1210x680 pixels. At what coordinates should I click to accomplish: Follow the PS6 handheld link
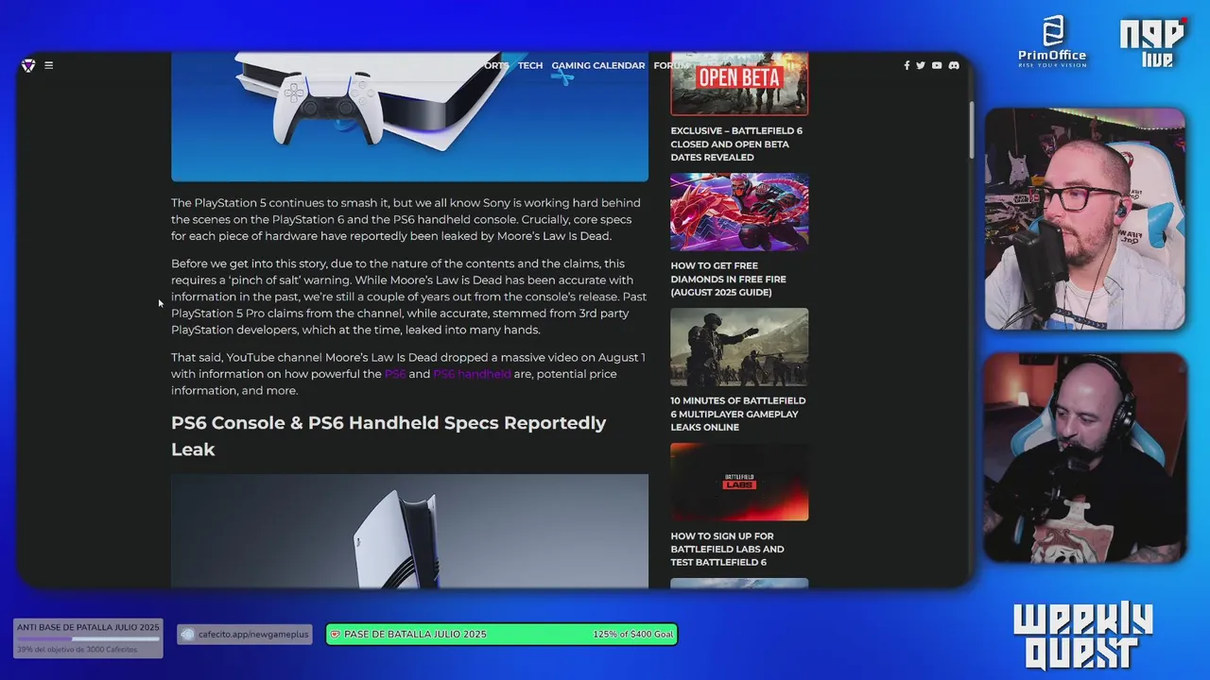point(472,374)
